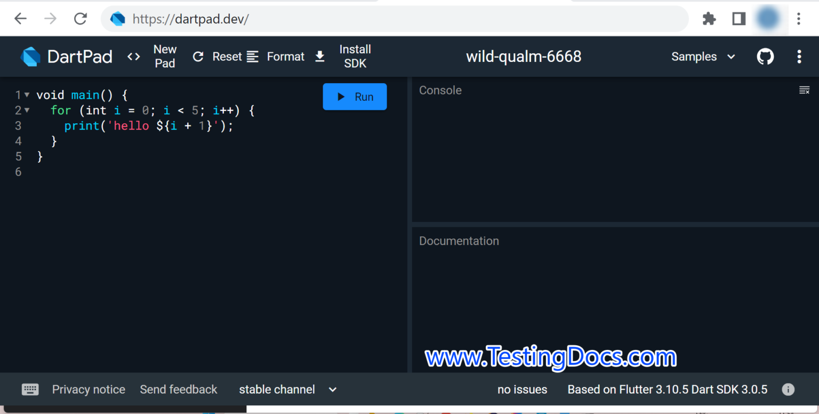Format the Dart code
Screen dimensions: 819x414
[x=276, y=57]
